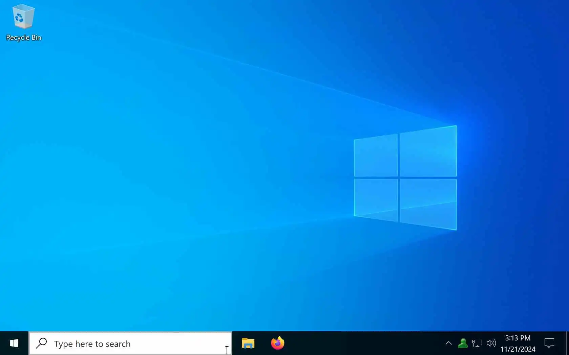Screen dimensions: 569x355
Task: Click the taskbar search box
Action: [130, 344]
